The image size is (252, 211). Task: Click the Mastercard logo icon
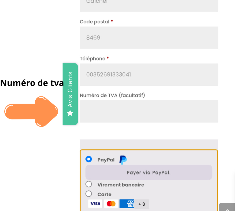(x=111, y=204)
